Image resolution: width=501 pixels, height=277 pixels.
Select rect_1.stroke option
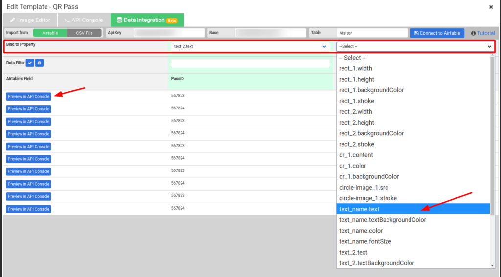click(413, 101)
